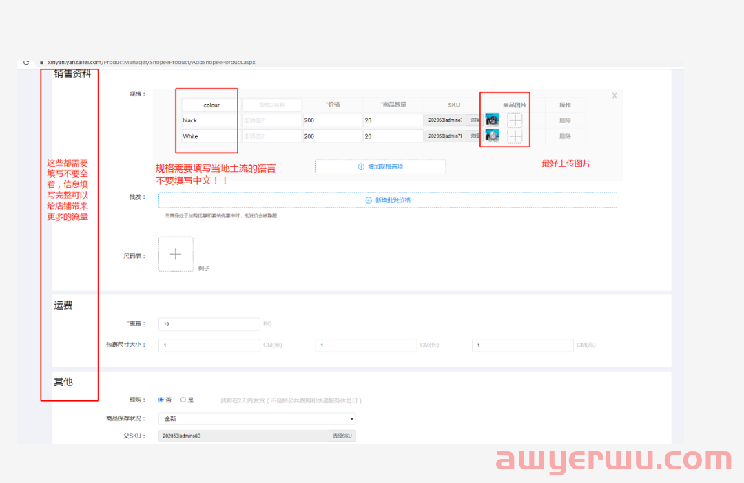Open the 商品保存状况 dropdown
This screenshot has height=483, width=744.
click(x=257, y=418)
